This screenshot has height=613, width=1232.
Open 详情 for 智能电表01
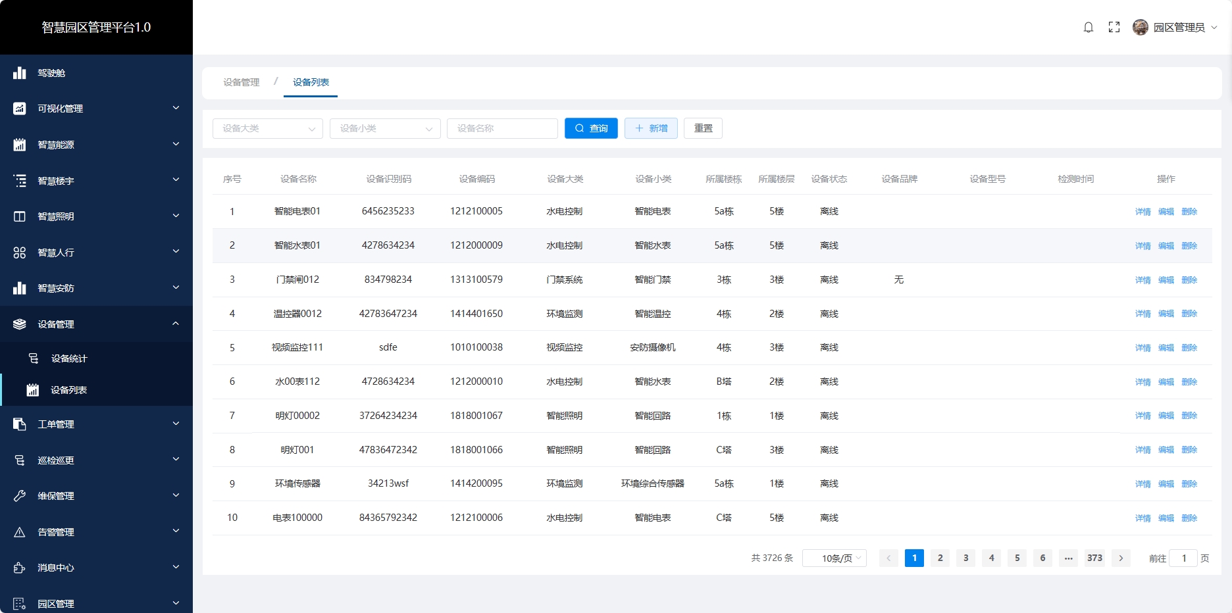tap(1143, 212)
